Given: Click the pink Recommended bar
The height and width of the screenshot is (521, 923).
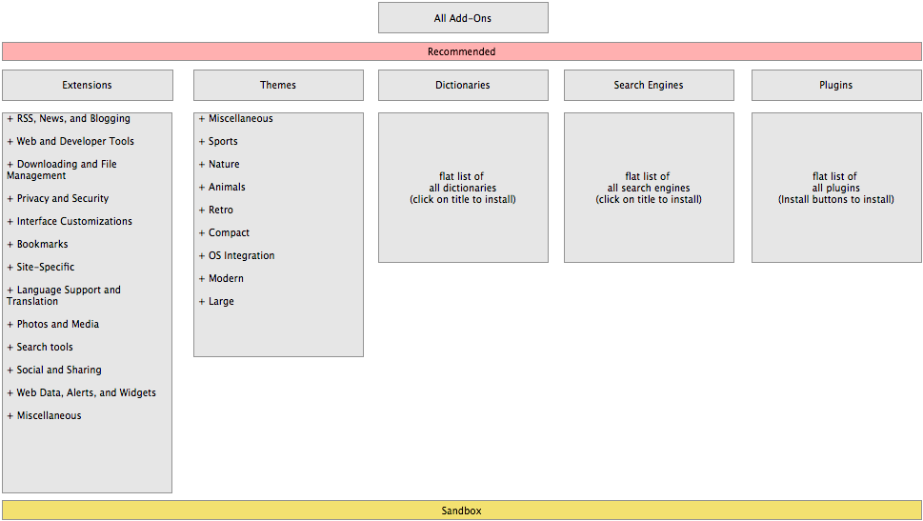Looking at the screenshot, I should point(461,51).
